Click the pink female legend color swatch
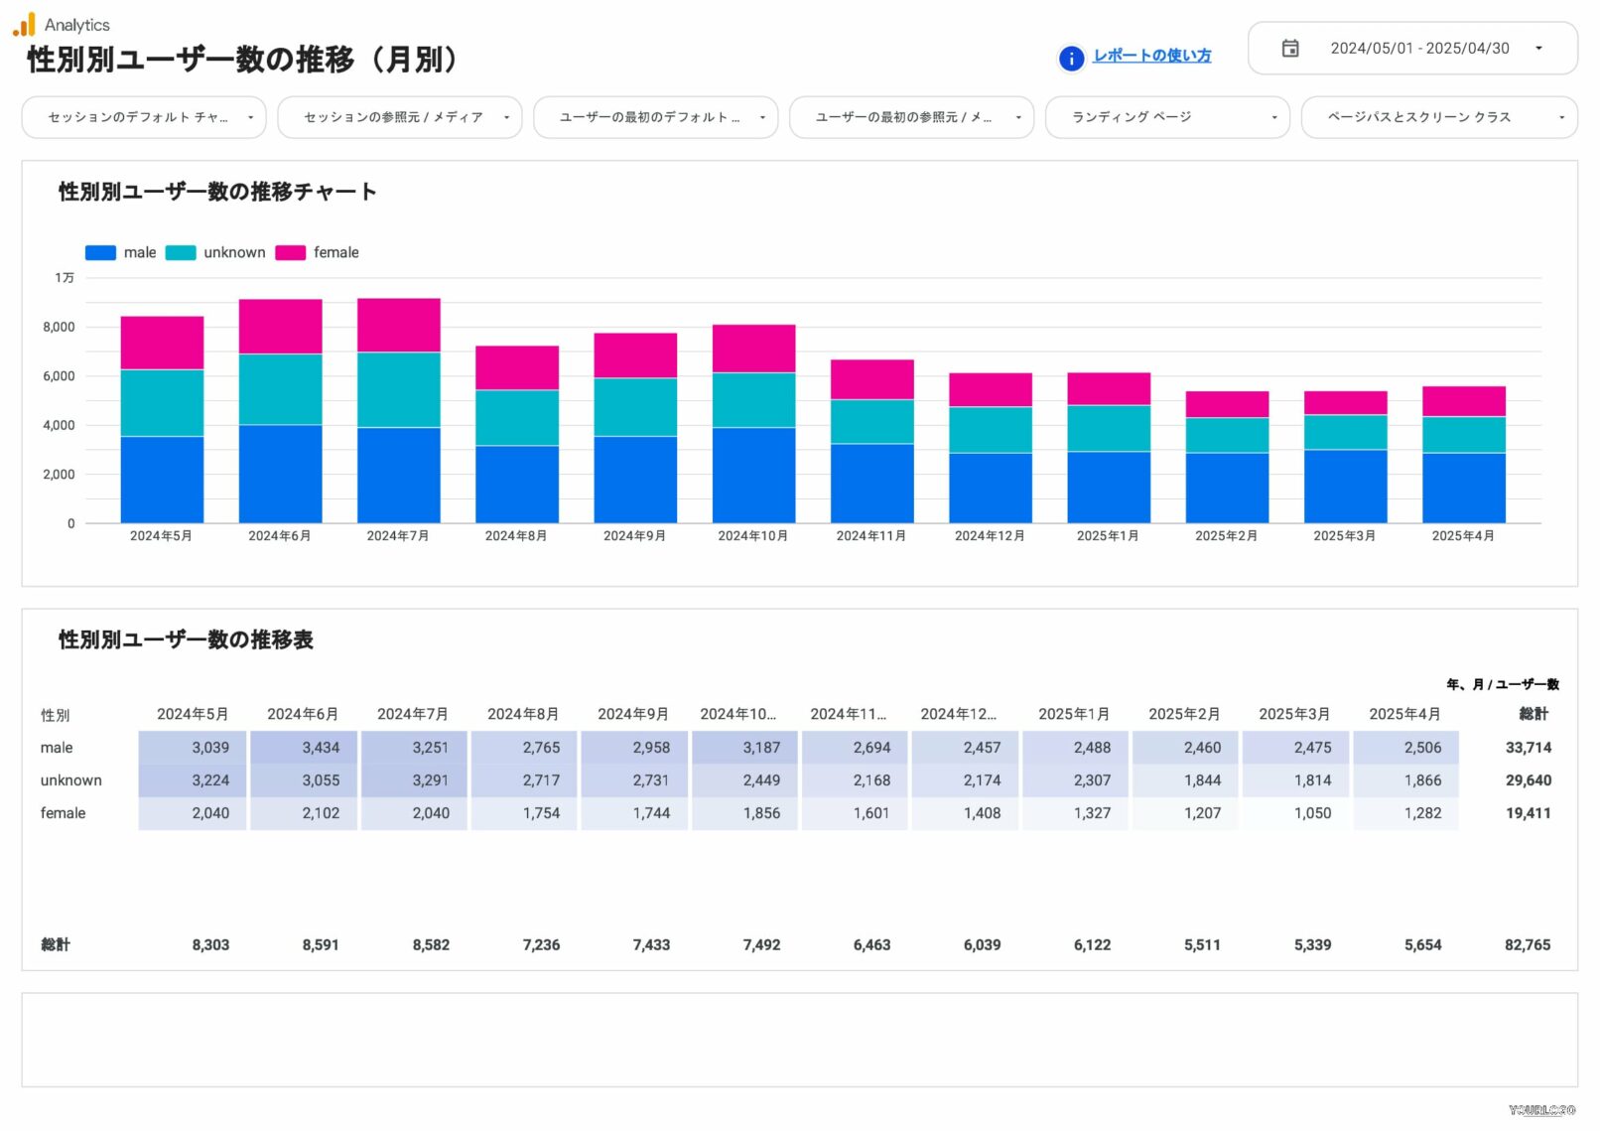Screen dimensions: 1600x1131 [290, 252]
